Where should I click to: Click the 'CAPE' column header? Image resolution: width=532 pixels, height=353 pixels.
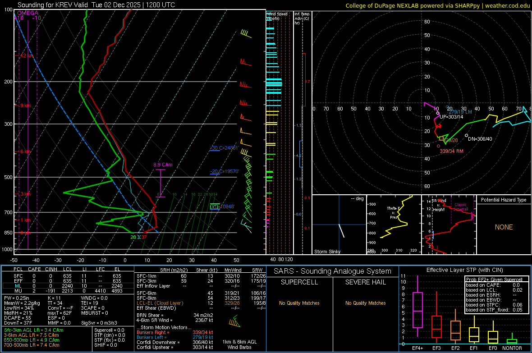[34, 269]
